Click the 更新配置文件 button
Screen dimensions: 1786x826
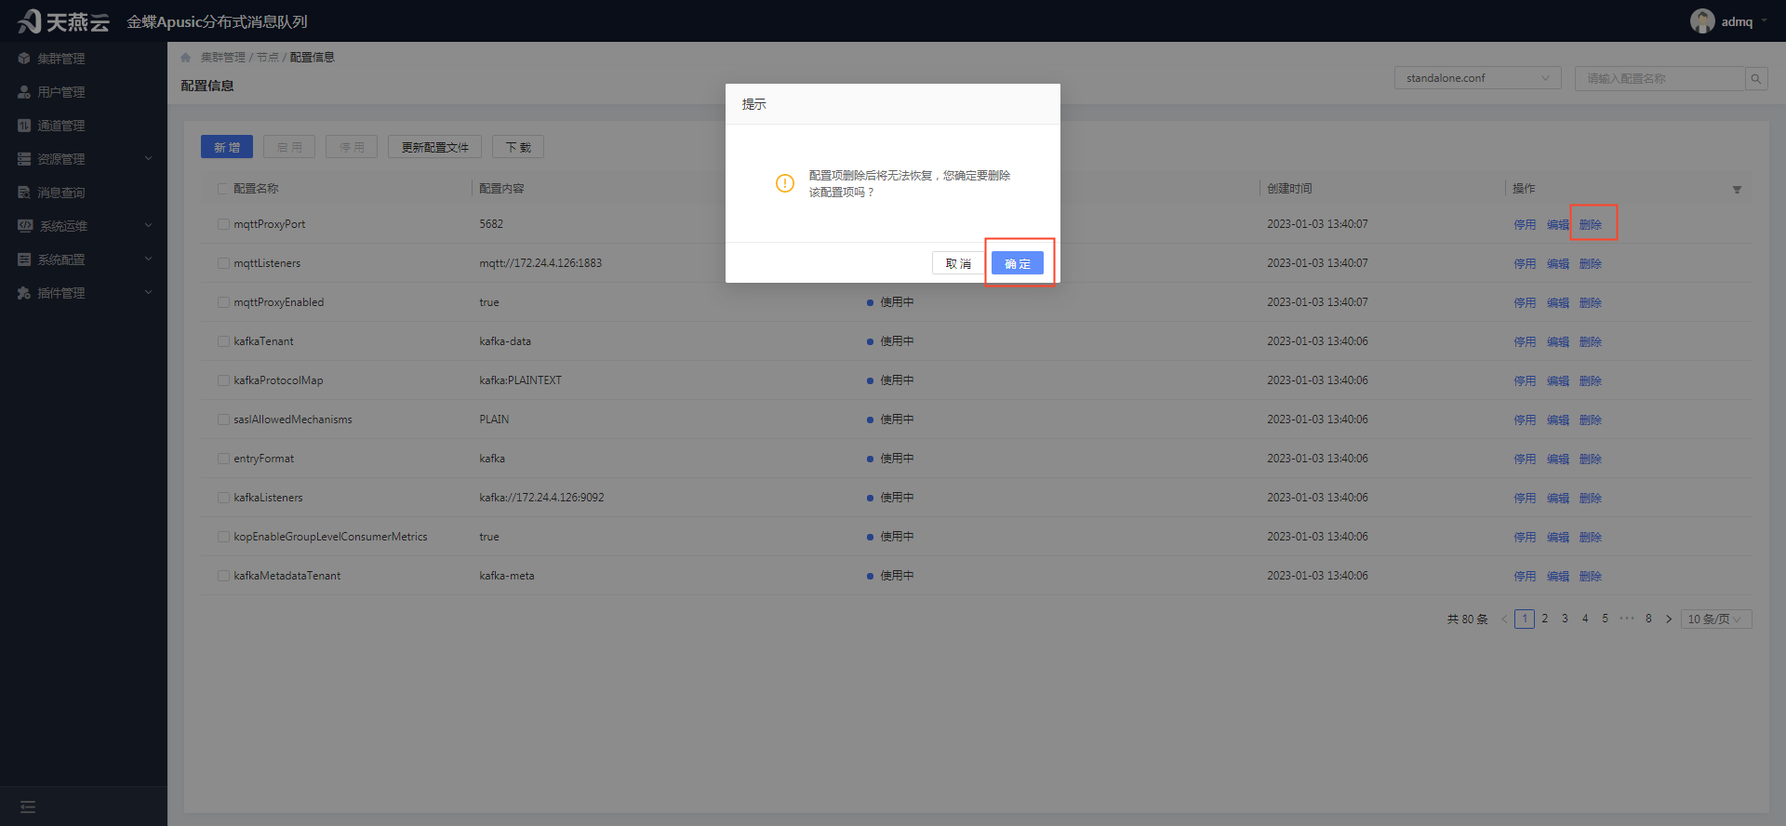(434, 147)
